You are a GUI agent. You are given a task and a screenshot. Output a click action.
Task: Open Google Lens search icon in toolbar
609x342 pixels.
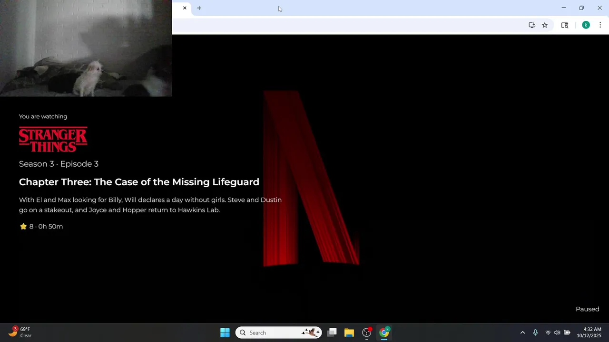tap(565, 25)
